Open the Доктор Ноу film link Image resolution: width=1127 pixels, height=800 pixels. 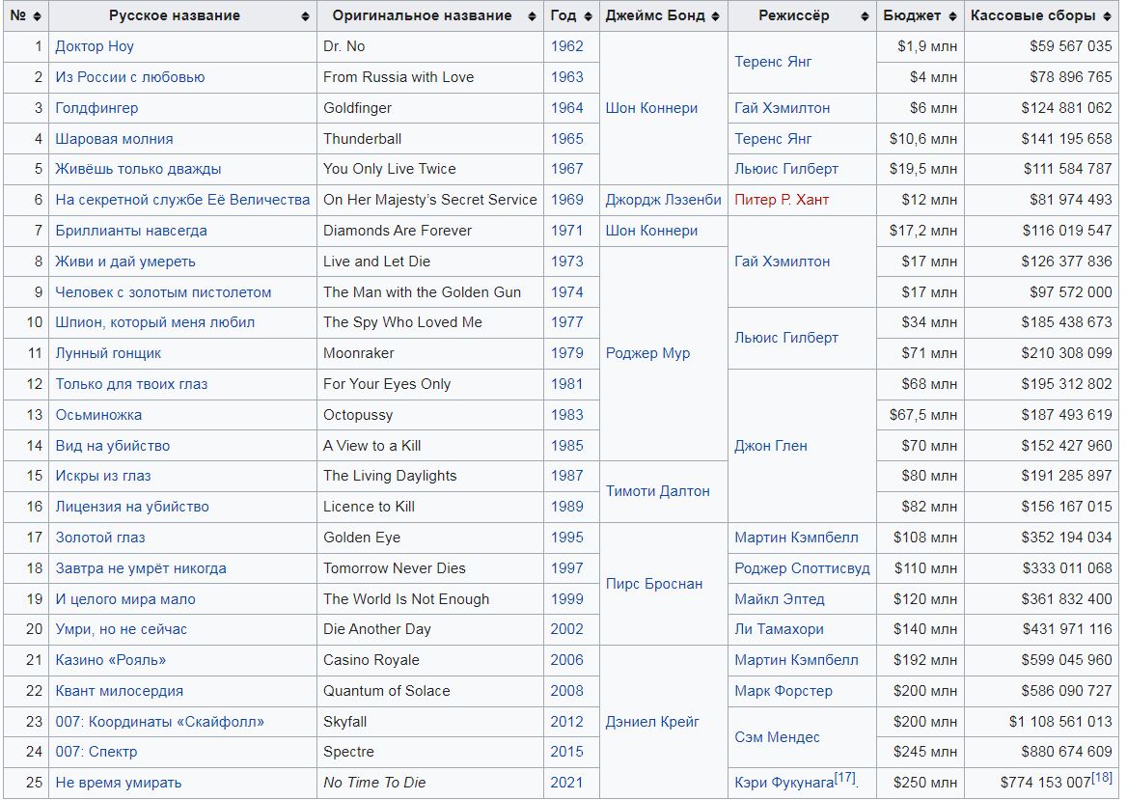[x=95, y=46]
